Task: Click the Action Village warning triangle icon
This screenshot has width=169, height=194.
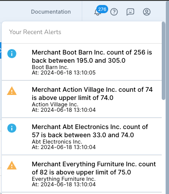Action: (12, 91)
